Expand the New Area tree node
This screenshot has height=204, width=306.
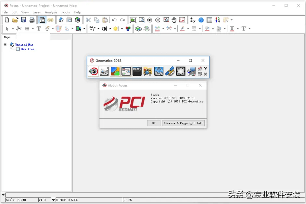[11, 49]
